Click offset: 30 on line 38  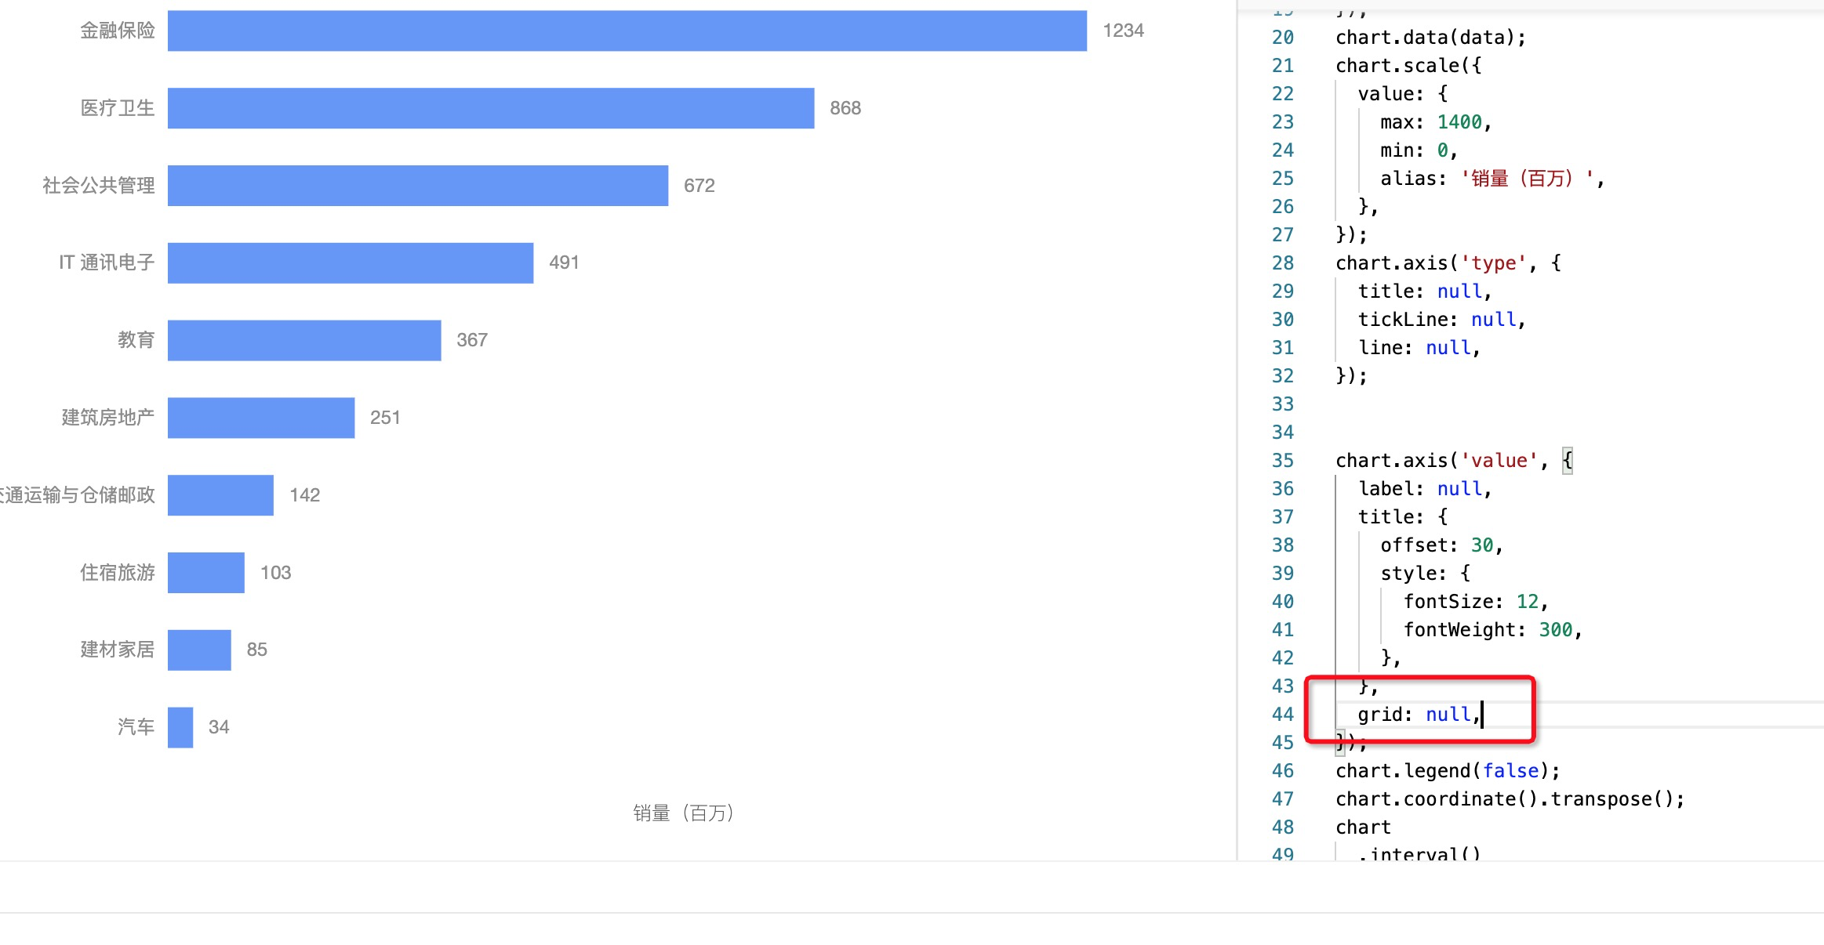[x=1441, y=545]
